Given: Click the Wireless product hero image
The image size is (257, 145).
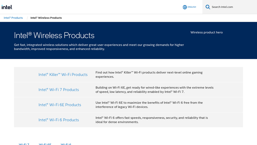Looking at the screenshot, I should [207, 33].
